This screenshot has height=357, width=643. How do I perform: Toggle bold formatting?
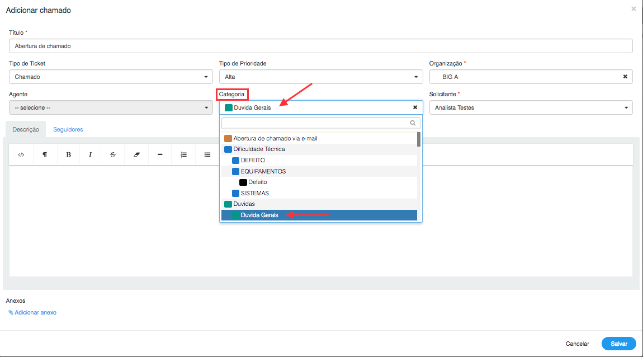coord(68,154)
